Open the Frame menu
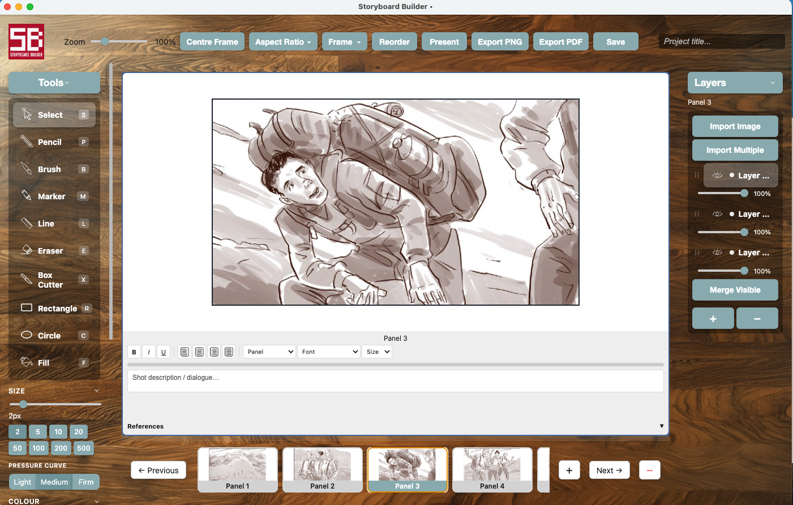The height and width of the screenshot is (505, 793). pyautogui.click(x=344, y=41)
